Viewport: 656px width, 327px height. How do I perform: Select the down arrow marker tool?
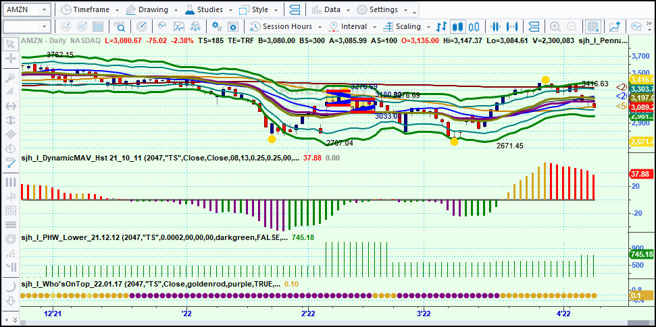coord(11,300)
